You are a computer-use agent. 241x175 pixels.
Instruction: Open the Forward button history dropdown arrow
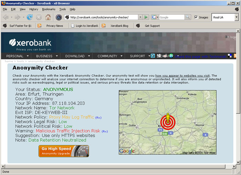23,17
